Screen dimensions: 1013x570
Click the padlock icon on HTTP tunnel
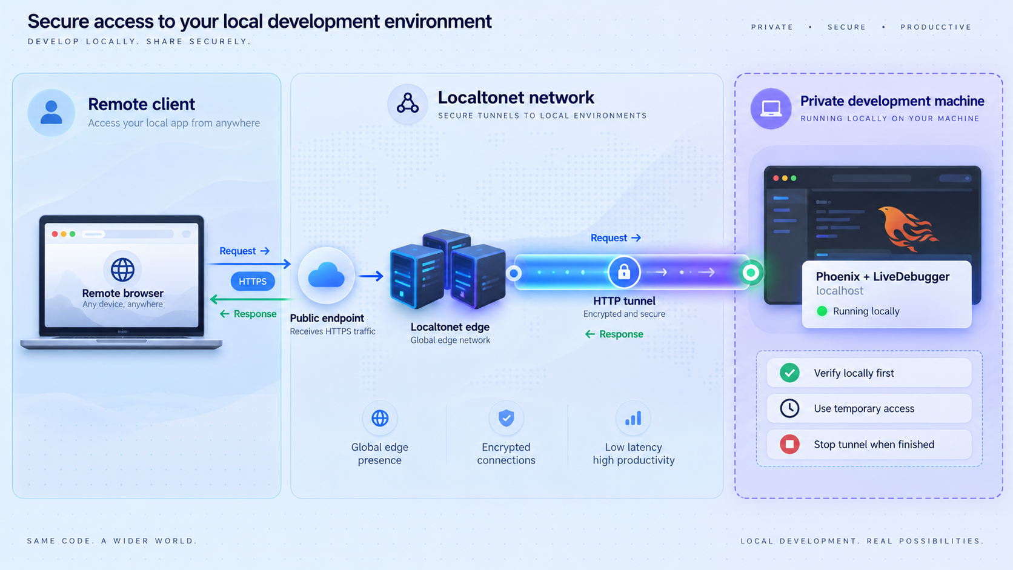(x=624, y=273)
